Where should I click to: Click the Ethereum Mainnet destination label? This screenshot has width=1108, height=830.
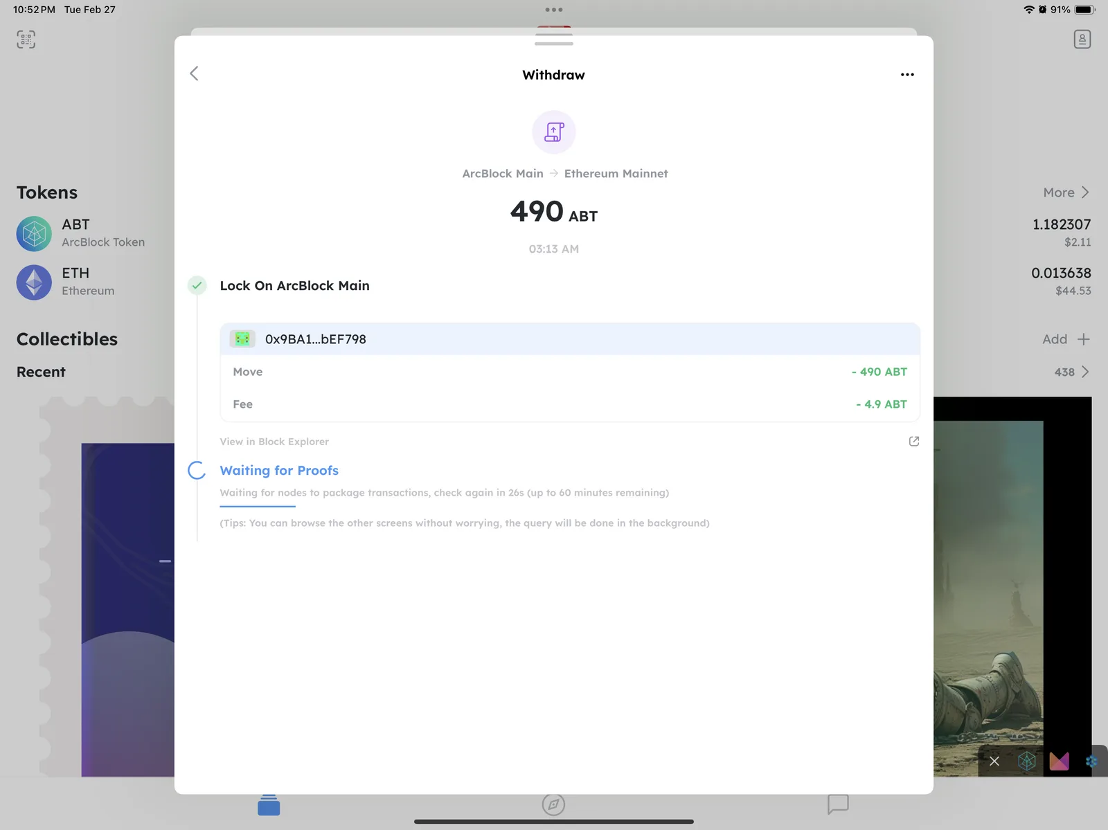coord(616,174)
